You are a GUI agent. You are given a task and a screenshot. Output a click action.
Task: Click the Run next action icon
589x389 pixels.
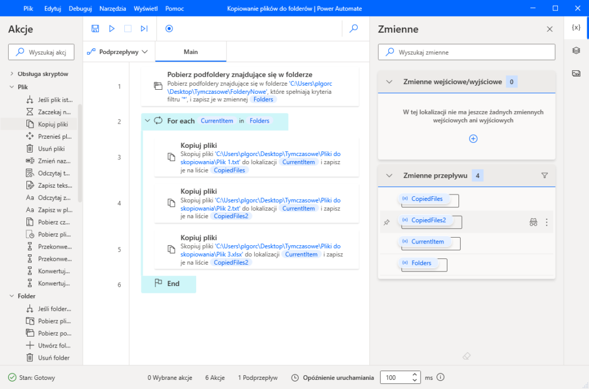[x=144, y=29]
